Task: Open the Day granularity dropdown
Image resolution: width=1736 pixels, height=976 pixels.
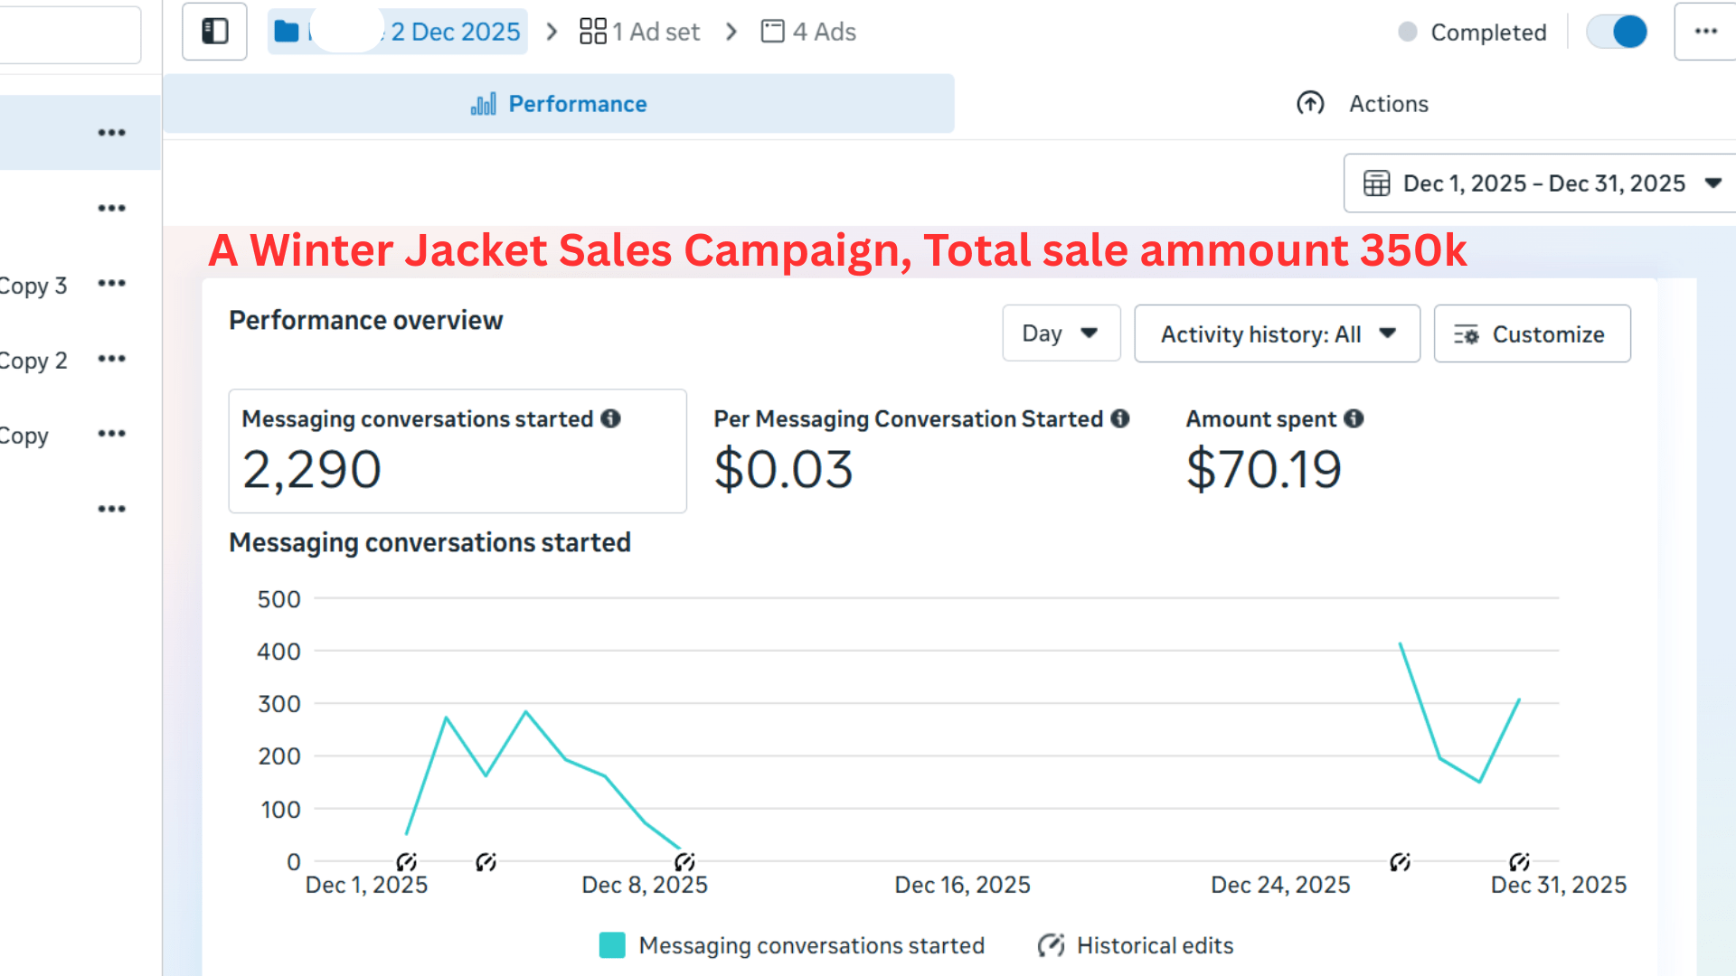Action: click(1061, 333)
